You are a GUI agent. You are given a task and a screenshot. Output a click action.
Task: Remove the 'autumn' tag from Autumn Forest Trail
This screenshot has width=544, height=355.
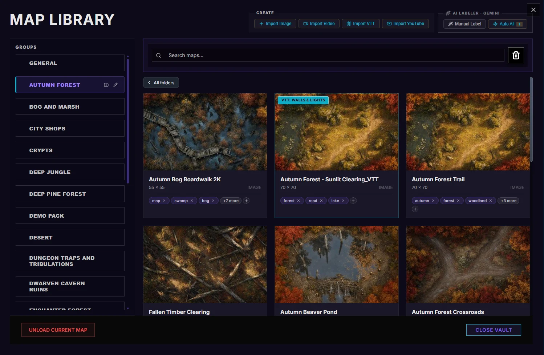coord(433,201)
